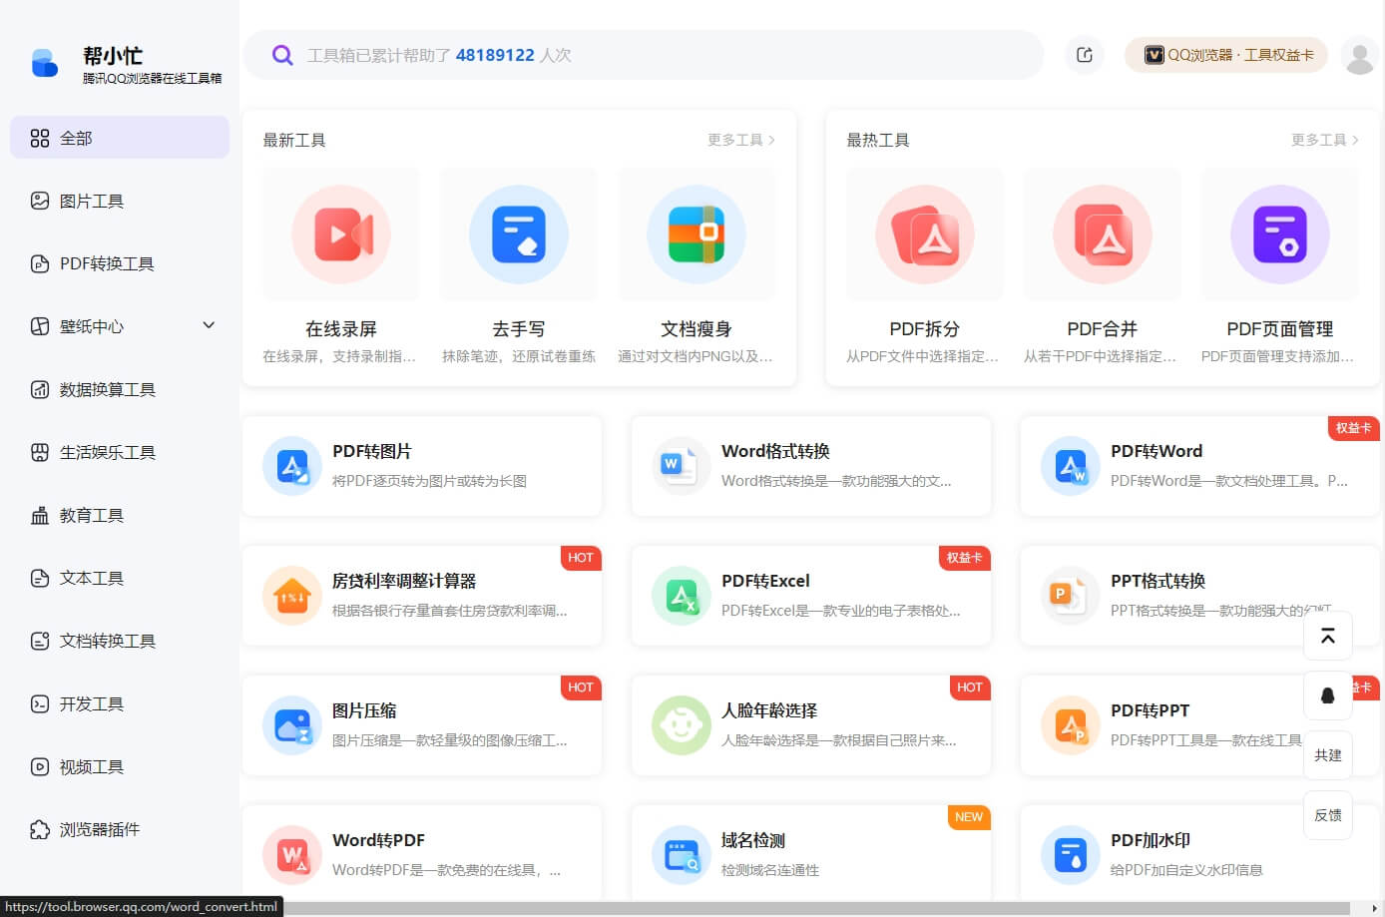Image resolution: width=1385 pixels, height=917 pixels.
Task: Open PDF转换工具 sidebar category
Action: point(106,263)
